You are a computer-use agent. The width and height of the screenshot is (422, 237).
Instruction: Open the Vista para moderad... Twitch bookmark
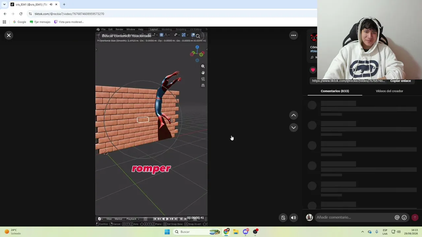click(x=69, y=22)
